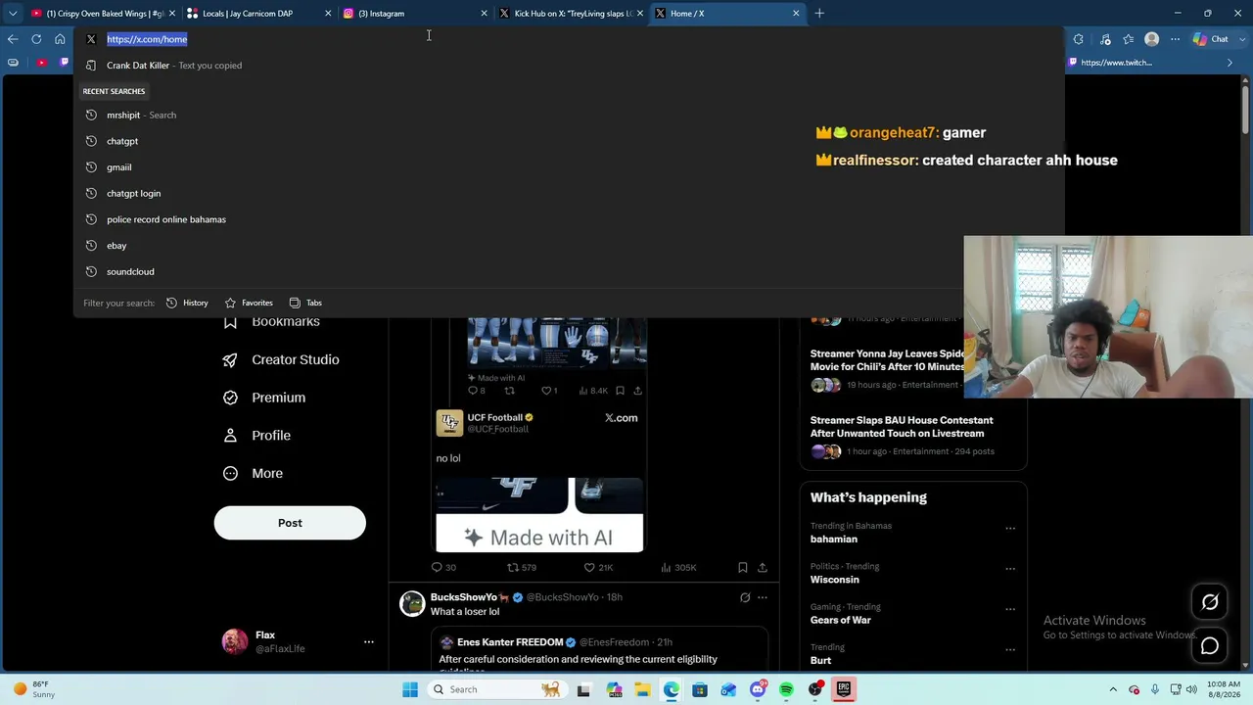
Task: Open the Epic Games Launcher taskbar icon
Action: pyautogui.click(x=843, y=690)
